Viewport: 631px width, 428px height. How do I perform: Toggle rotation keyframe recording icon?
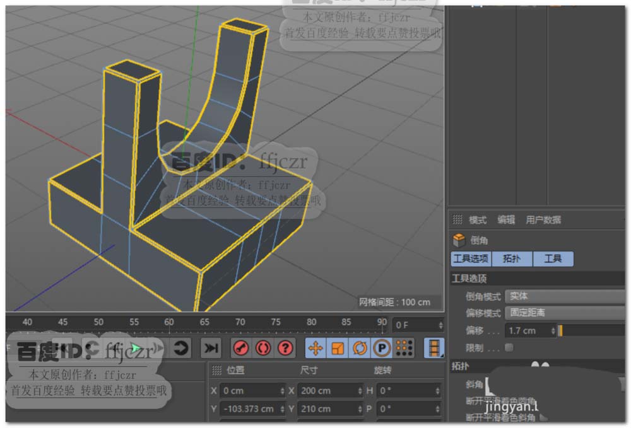coord(360,348)
